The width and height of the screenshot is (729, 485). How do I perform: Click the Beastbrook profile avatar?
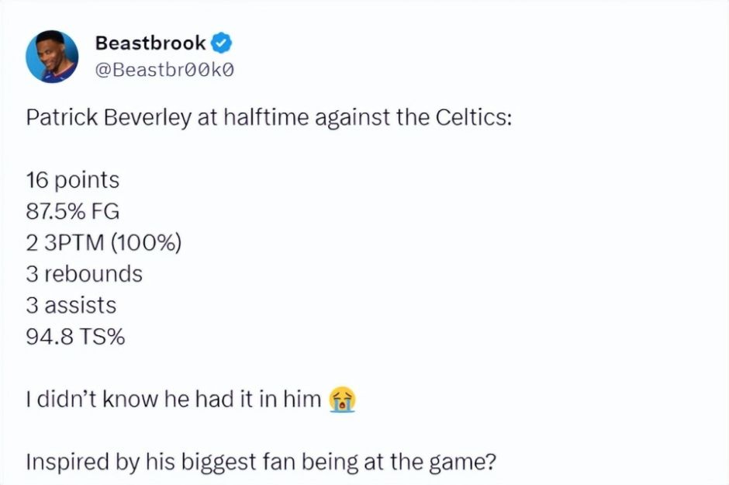(53, 57)
